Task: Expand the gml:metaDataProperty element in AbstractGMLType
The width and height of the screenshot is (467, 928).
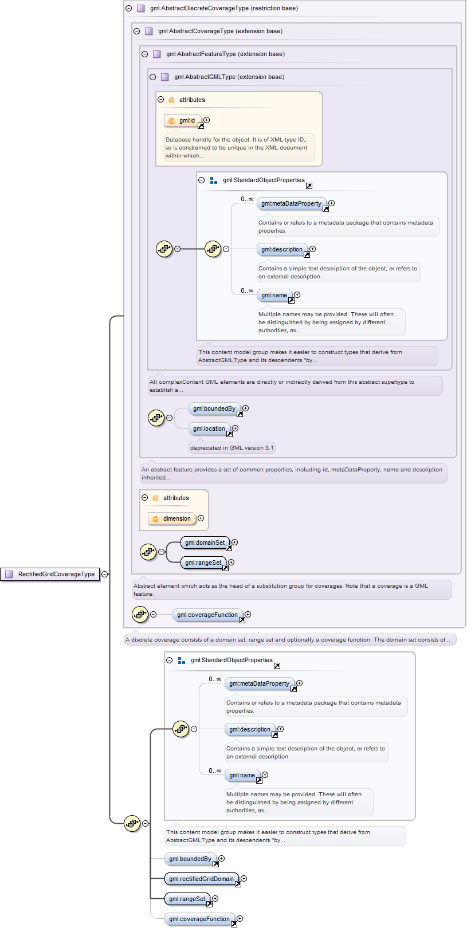Action: tap(331, 203)
